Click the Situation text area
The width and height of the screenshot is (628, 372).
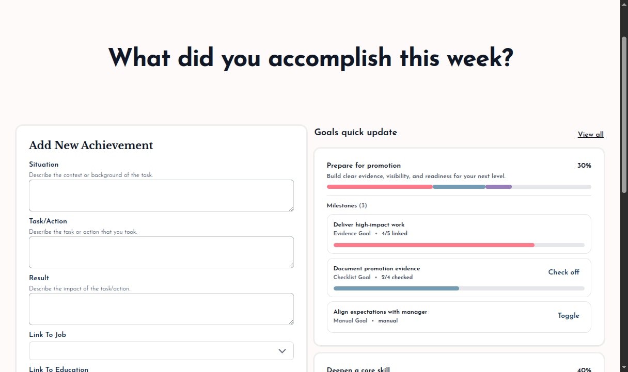[x=161, y=196]
